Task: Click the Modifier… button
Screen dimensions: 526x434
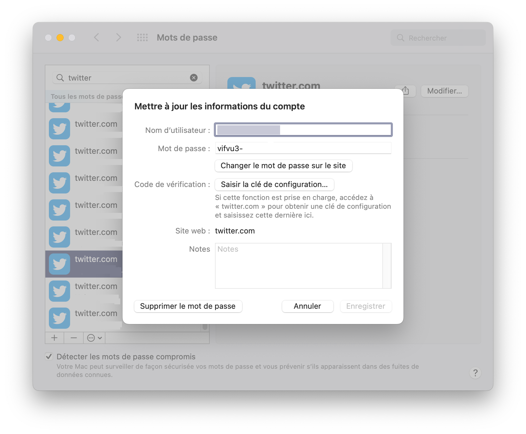Action: pos(444,91)
